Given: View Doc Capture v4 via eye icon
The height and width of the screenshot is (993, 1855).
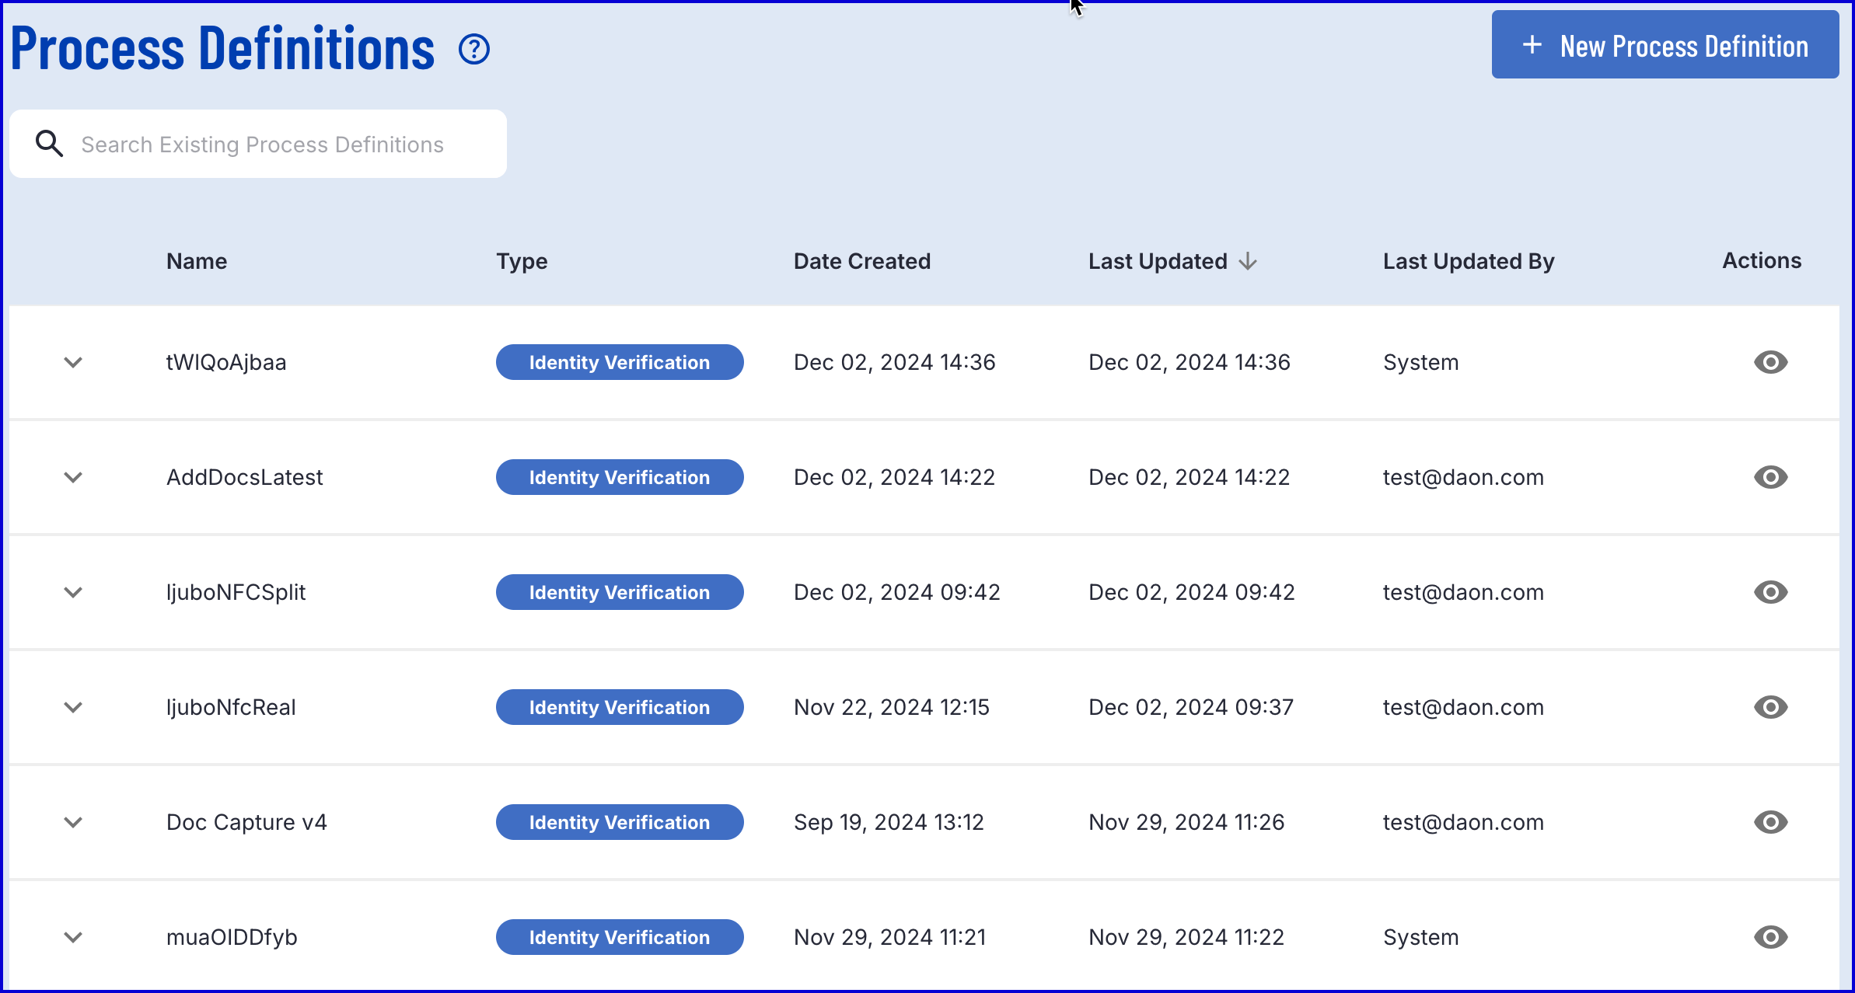Looking at the screenshot, I should (1770, 822).
